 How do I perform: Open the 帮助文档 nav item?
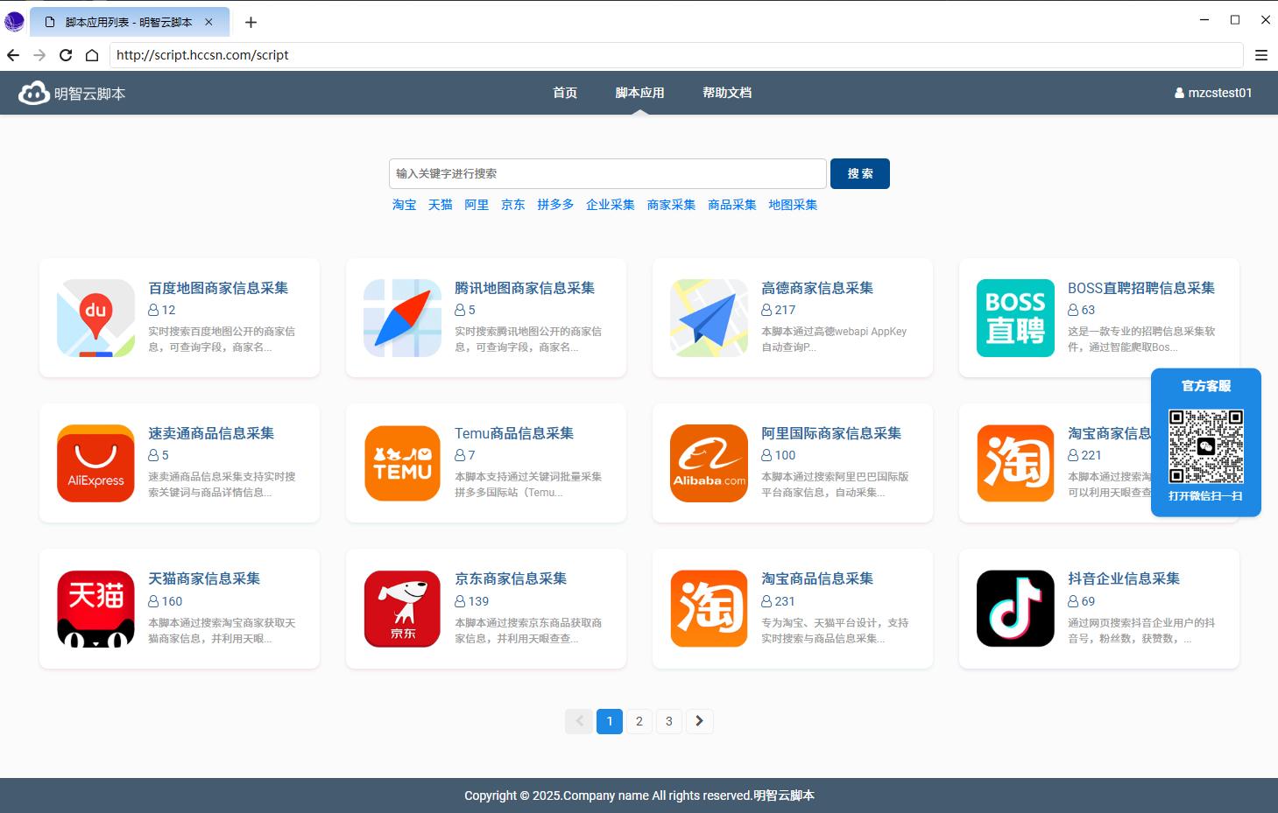pyautogui.click(x=727, y=93)
